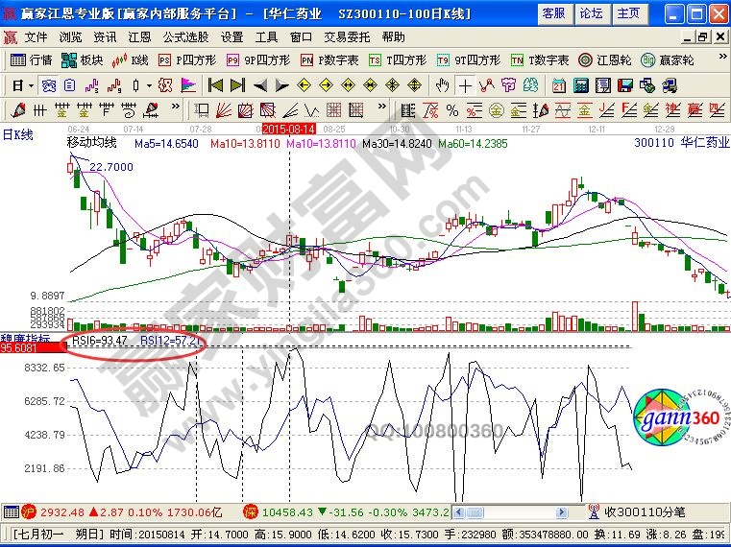The image size is (731, 547).
Task: Open the 浏览 menu
Action: coord(70,37)
